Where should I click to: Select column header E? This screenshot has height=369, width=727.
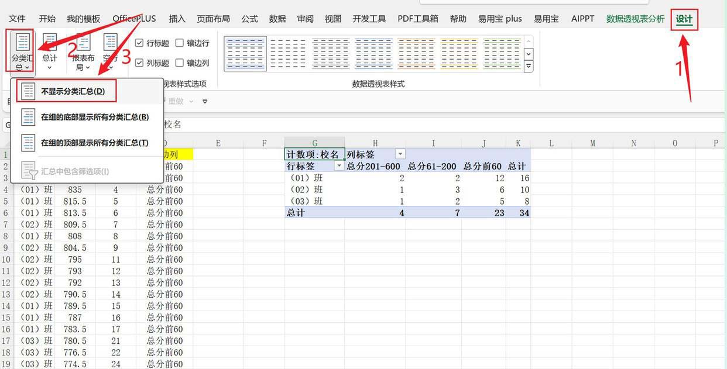218,143
